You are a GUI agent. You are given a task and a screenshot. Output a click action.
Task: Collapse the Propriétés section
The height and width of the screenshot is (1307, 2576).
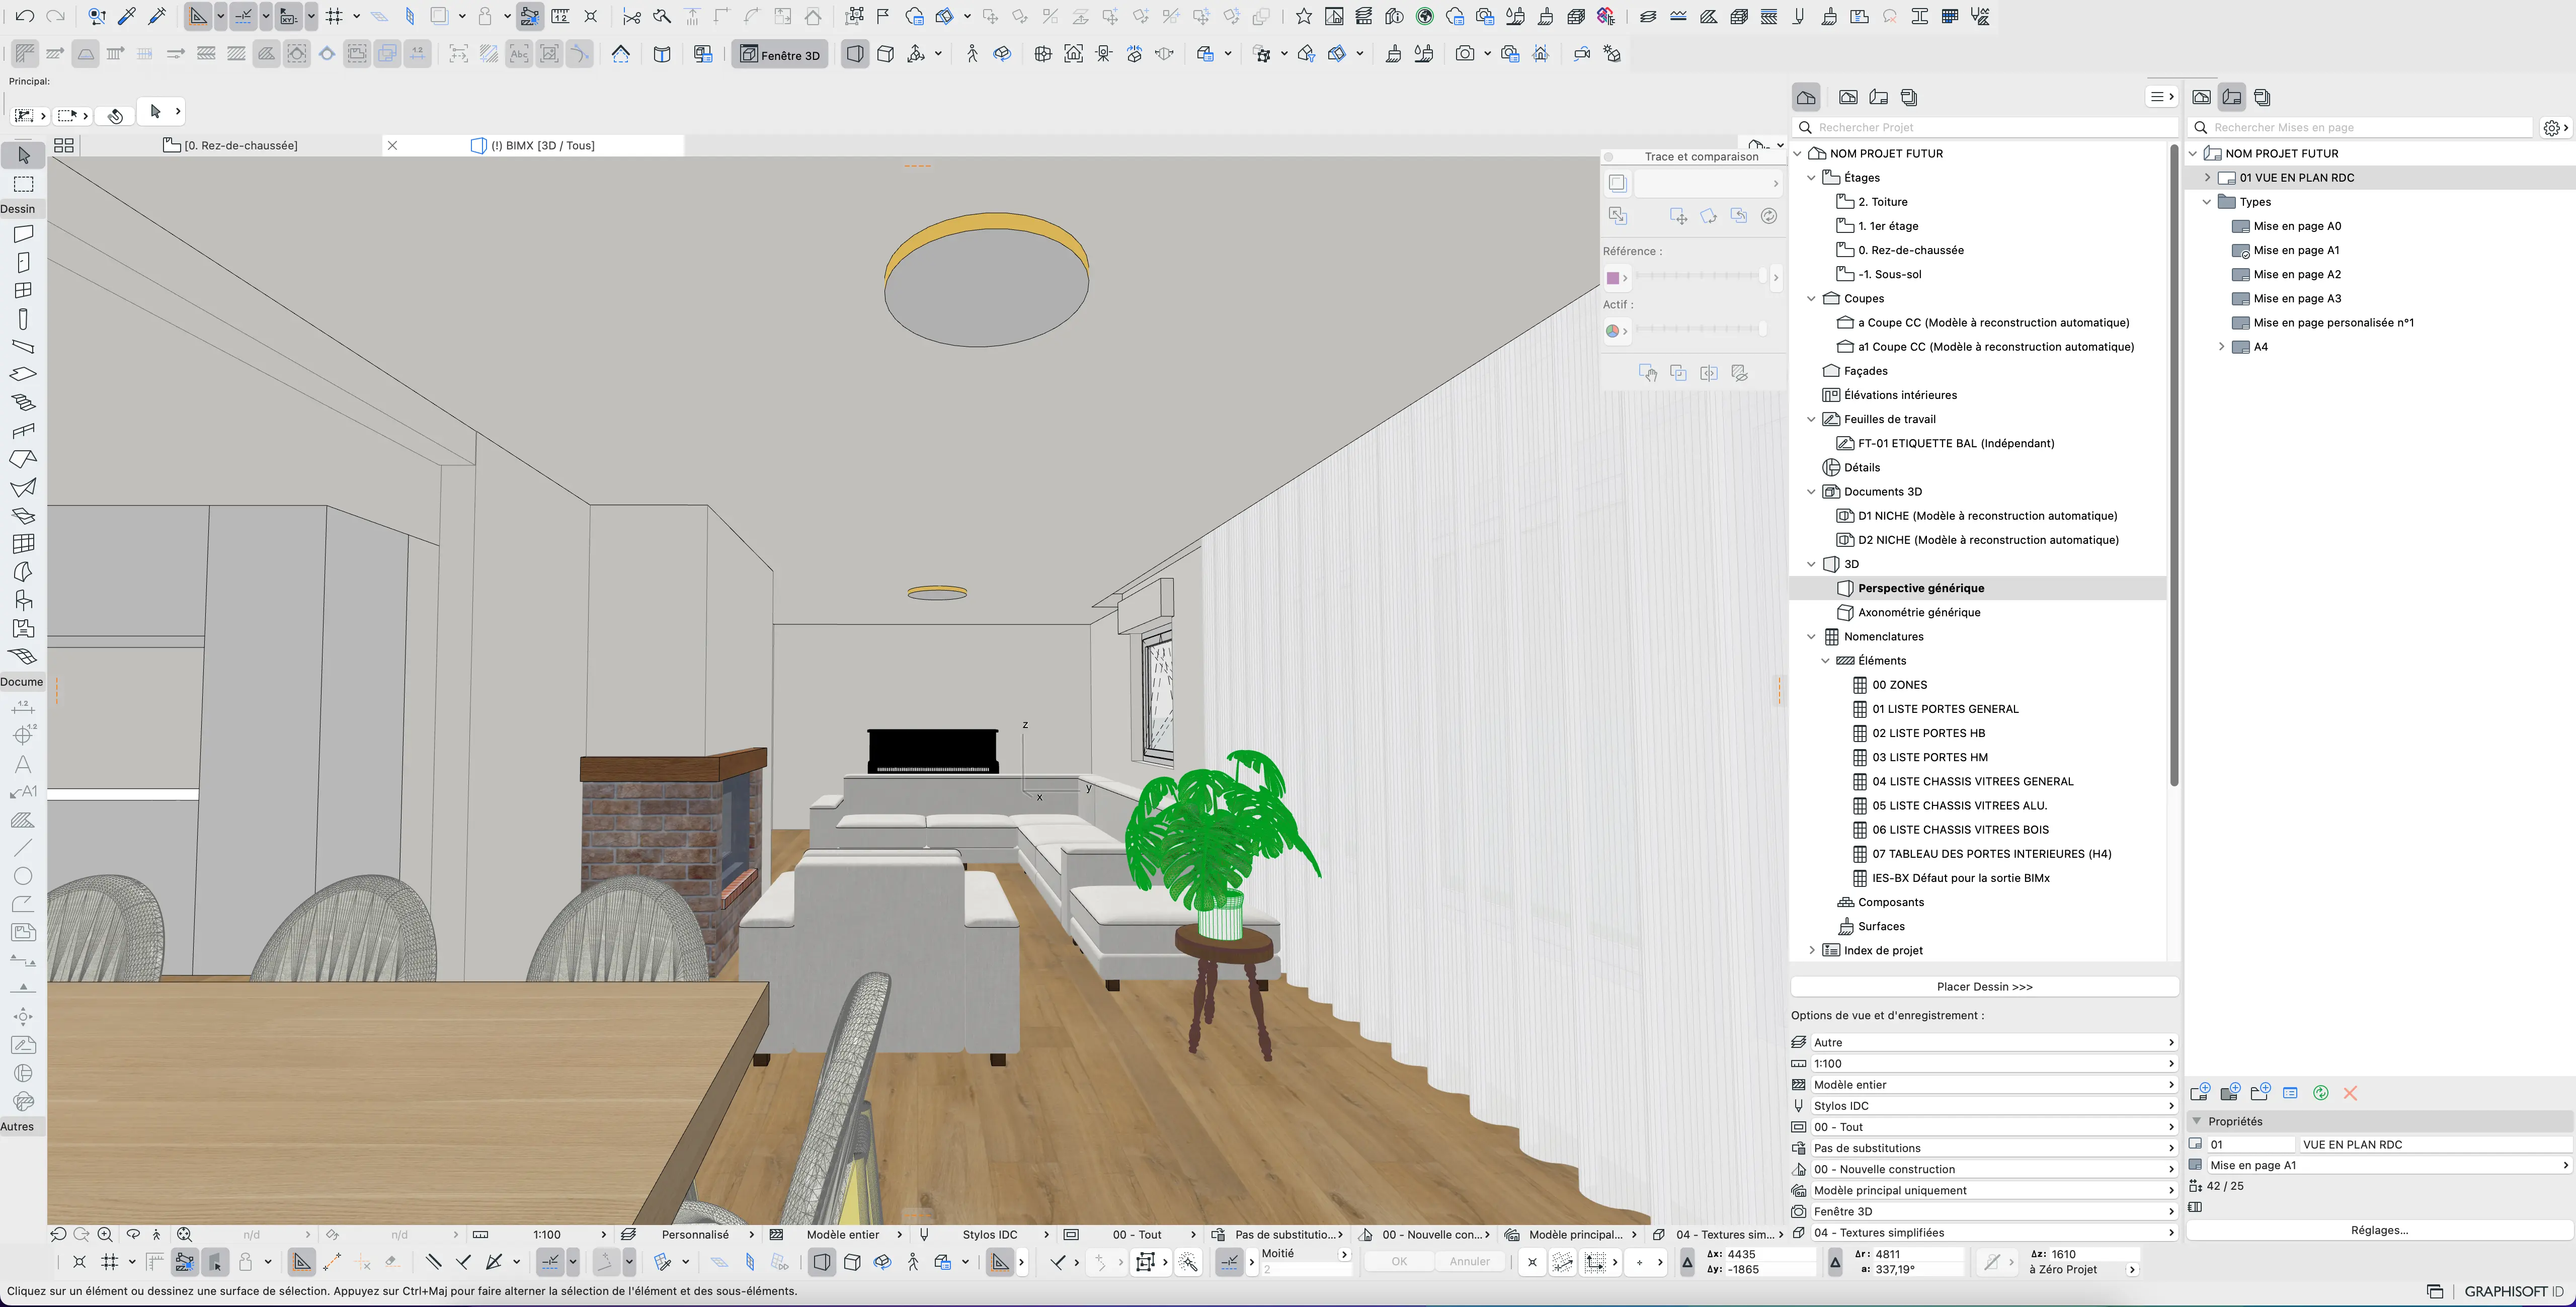pyautogui.click(x=2197, y=1122)
